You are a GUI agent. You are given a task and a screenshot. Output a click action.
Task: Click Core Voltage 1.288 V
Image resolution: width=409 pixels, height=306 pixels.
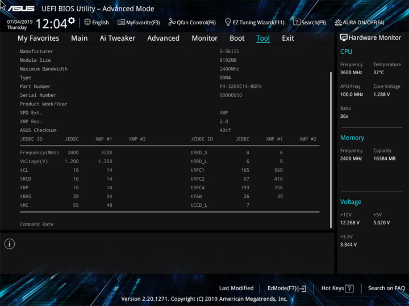[381, 94]
